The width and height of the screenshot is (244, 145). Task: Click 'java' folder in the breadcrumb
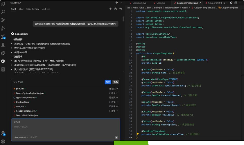click(142, 8)
